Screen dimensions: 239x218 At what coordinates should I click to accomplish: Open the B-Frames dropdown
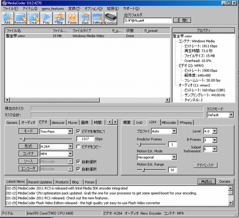click(215, 140)
